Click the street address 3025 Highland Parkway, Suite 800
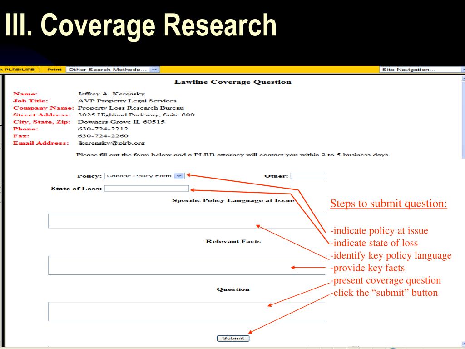Screen dimensions: 465x349 pos(136,115)
